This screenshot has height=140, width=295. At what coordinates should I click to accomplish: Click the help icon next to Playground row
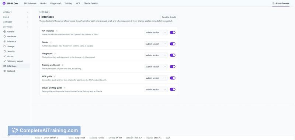[55, 54]
